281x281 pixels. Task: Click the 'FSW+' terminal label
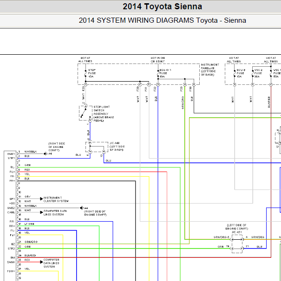(x=11, y=271)
